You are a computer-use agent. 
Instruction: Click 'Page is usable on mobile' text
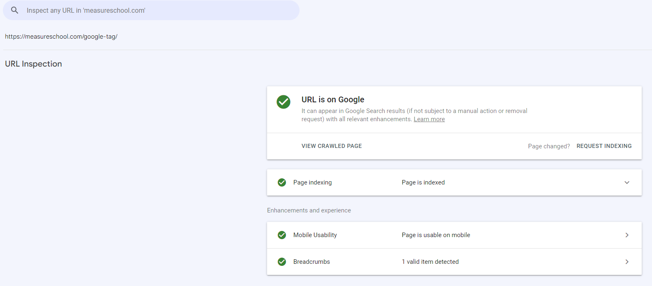tap(436, 235)
